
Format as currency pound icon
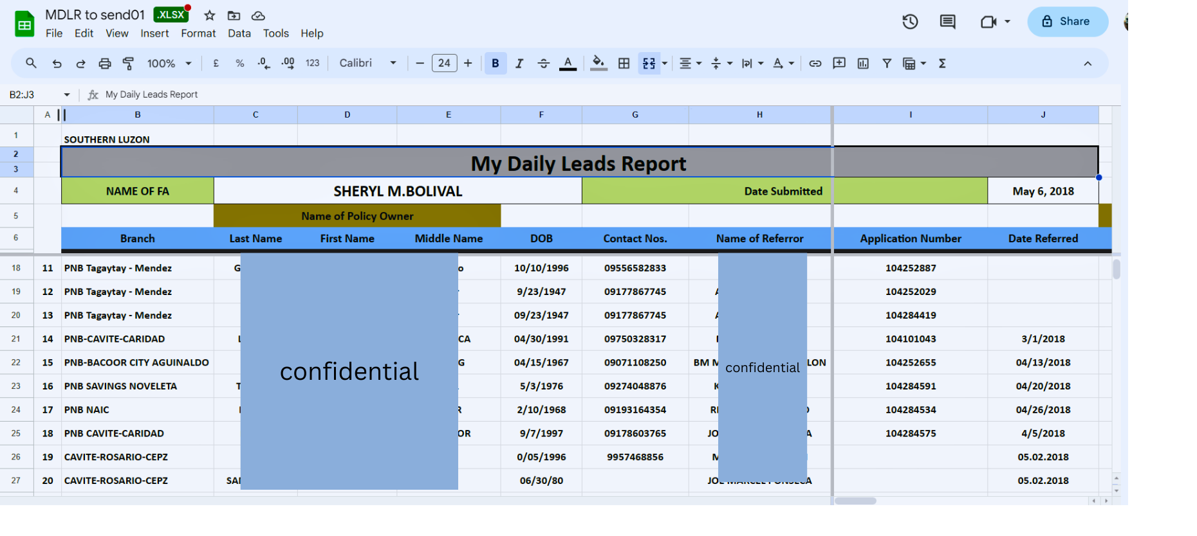pyautogui.click(x=216, y=63)
